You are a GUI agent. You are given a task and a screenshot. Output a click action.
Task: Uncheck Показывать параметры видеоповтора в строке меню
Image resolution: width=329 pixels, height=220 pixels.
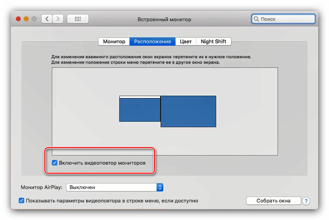[x=21, y=201]
